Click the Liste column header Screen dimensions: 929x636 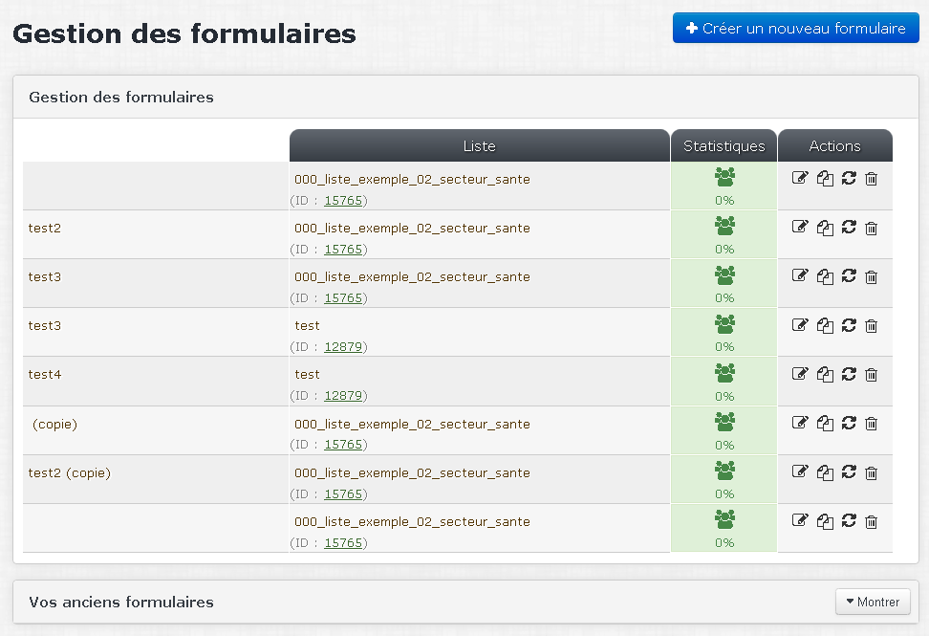479,145
